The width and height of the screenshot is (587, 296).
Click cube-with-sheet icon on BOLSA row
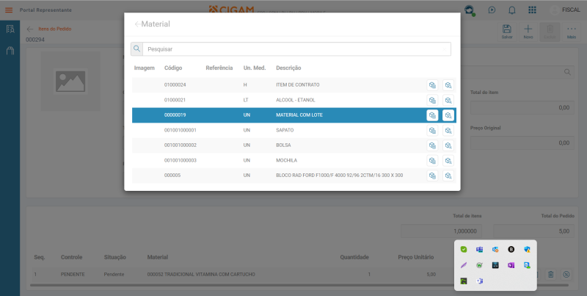coord(432,145)
